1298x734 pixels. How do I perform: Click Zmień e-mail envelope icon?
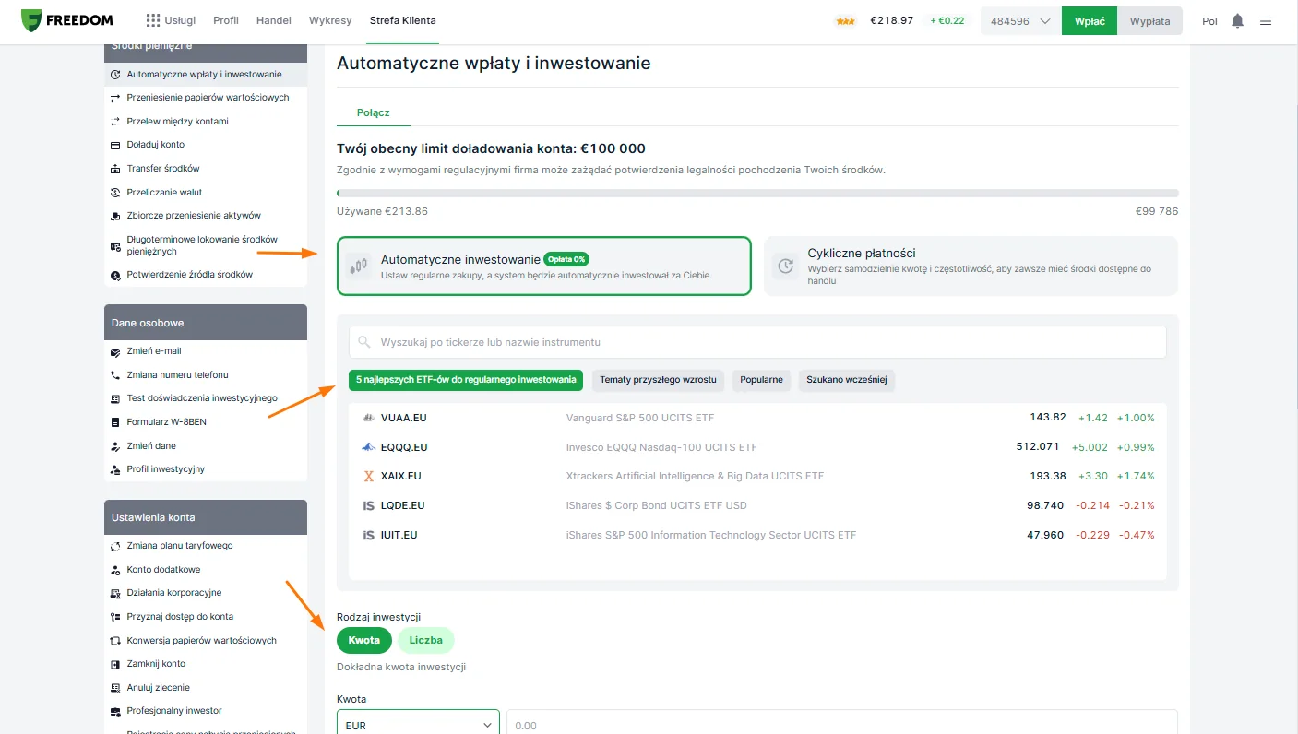coord(115,351)
